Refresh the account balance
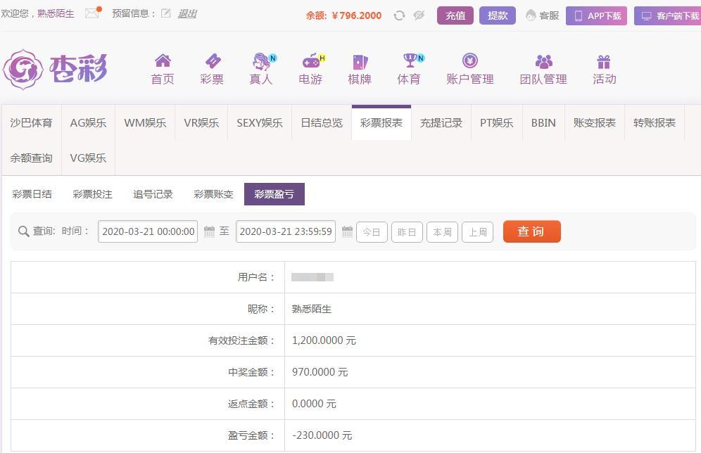This screenshot has width=701, height=453. point(399,15)
